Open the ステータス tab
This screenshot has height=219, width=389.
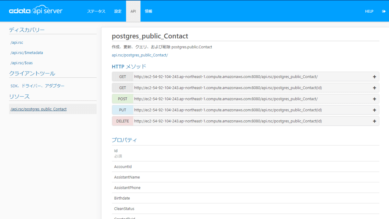[x=96, y=11]
